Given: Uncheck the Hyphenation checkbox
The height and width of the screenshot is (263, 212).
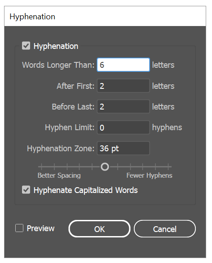Looking at the screenshot, I should coord(26,46).
